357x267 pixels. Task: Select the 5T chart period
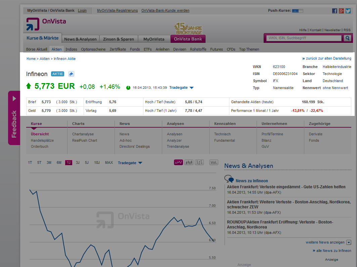tap(39, 162)
